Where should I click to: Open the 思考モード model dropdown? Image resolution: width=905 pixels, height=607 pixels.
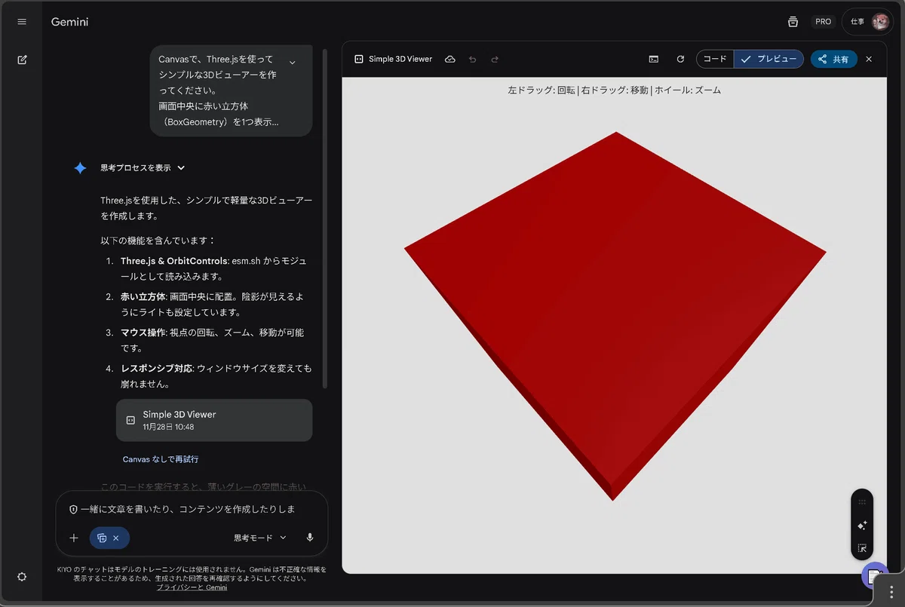(x=260, y=538)
